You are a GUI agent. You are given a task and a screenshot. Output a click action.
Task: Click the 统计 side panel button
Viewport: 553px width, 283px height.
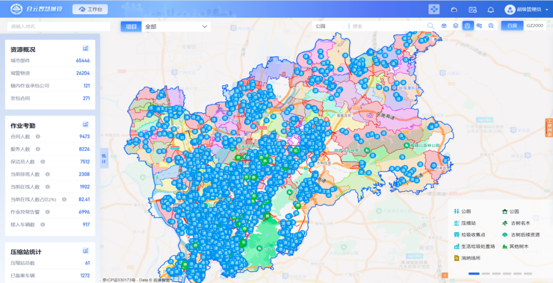103,158
